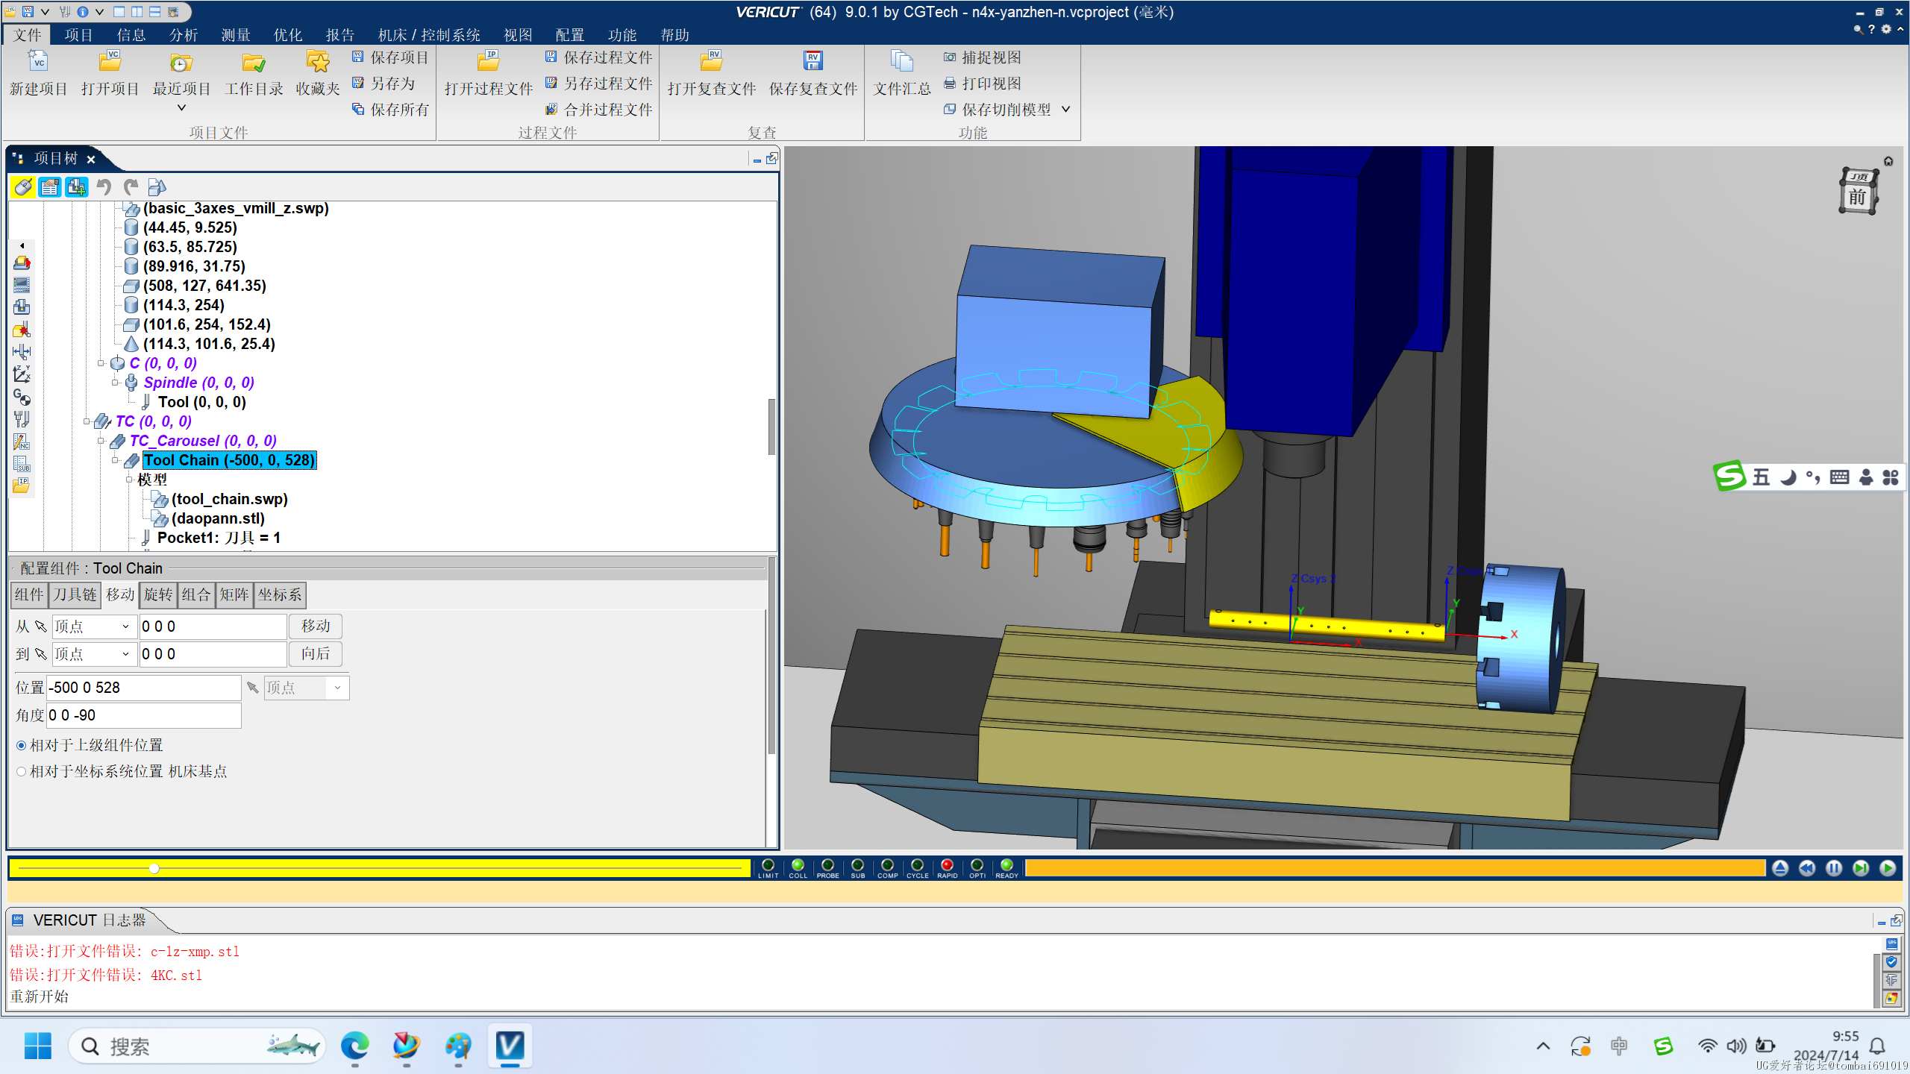Image resolution: width=1910 pixels, height=1074 pixels.
Task: Click 捕捉视图 in the ribbon
Action: coord(983,57)
